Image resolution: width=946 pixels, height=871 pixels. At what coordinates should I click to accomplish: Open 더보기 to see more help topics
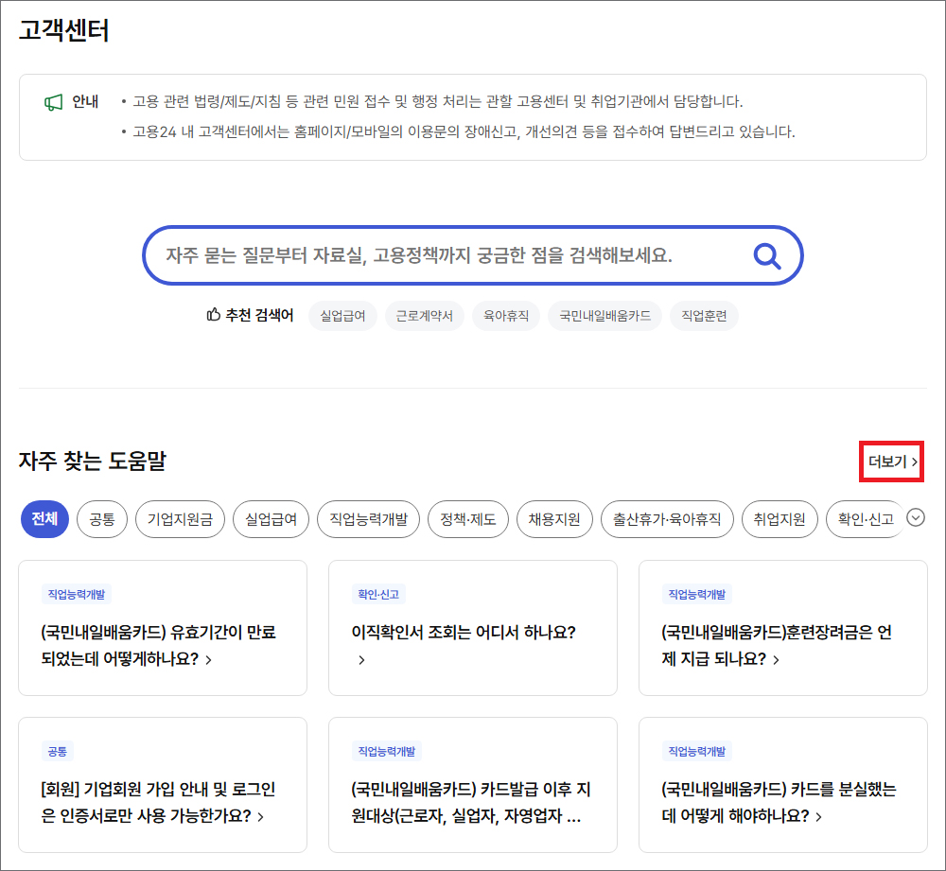890,463
